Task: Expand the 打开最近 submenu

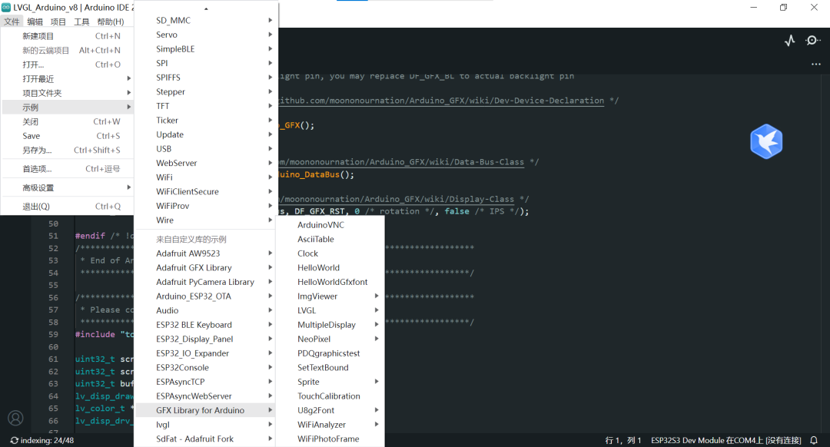Action: tap(68, 79)
